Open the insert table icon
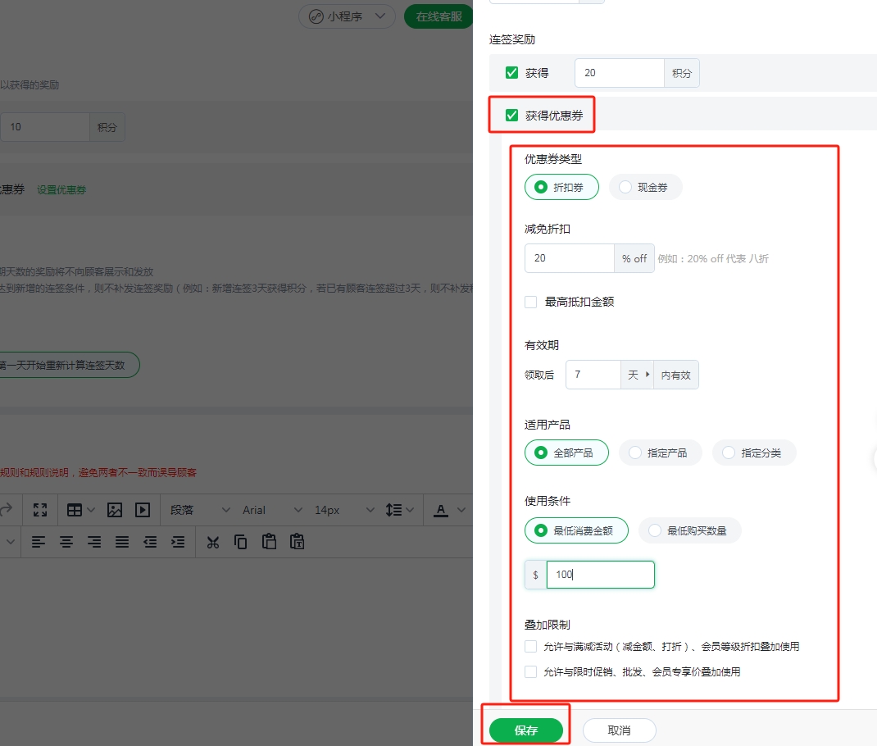This screenshot has height=746, width=877. [x=75, y=509]
